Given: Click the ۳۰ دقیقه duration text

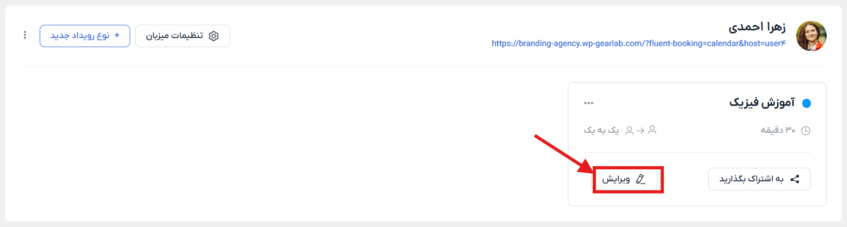Looking at the screenshot, I should [x=778, y=130].
